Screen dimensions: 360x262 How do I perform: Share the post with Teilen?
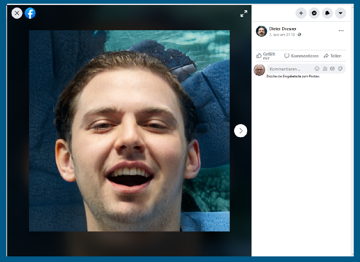[x=332, y=56]
